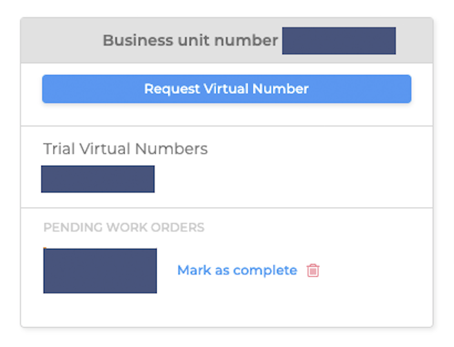Click the "Mark as complete" blue link
This screenshot has height=347, width=454.
click(x=237, y=270)
